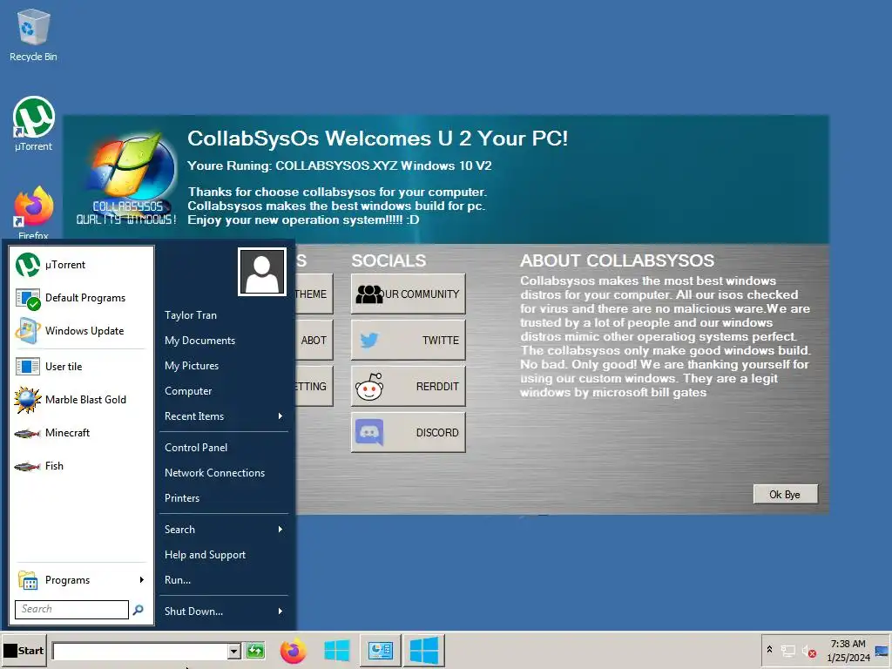Viewport: 892px width, 669px height.
Task: Open the taskbar address bar dropdown
Action: point(233,652)
